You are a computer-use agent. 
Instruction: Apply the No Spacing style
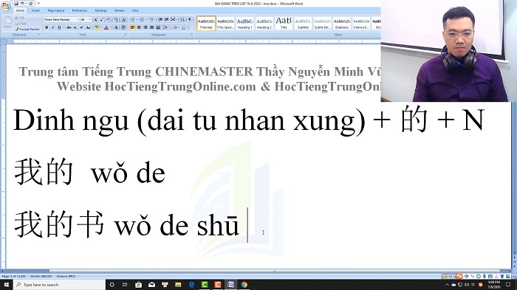(x=225, y=24)
